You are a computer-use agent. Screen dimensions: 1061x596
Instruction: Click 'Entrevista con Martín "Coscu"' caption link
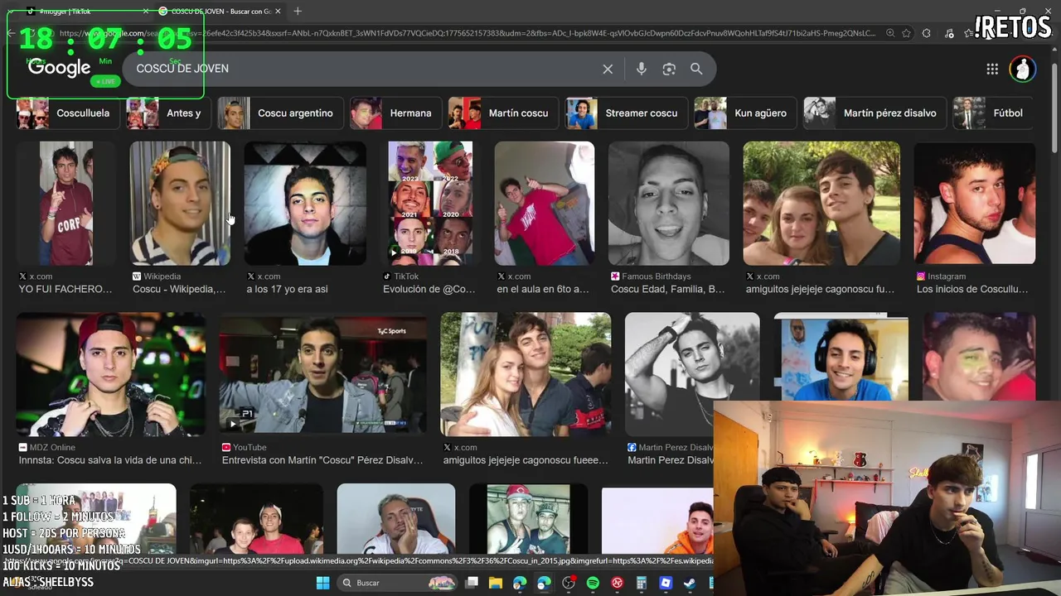322,460
